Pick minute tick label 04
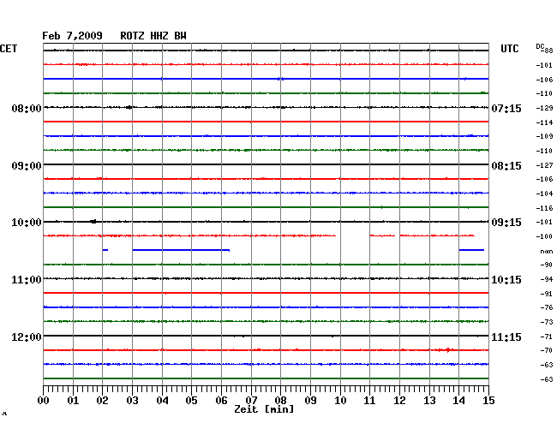Screen dimensions: 557x423 (x=162, y=401)
